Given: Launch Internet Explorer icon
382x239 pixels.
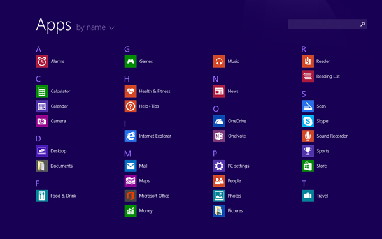Looking at the screenshot, I should (x=131, y=136).
